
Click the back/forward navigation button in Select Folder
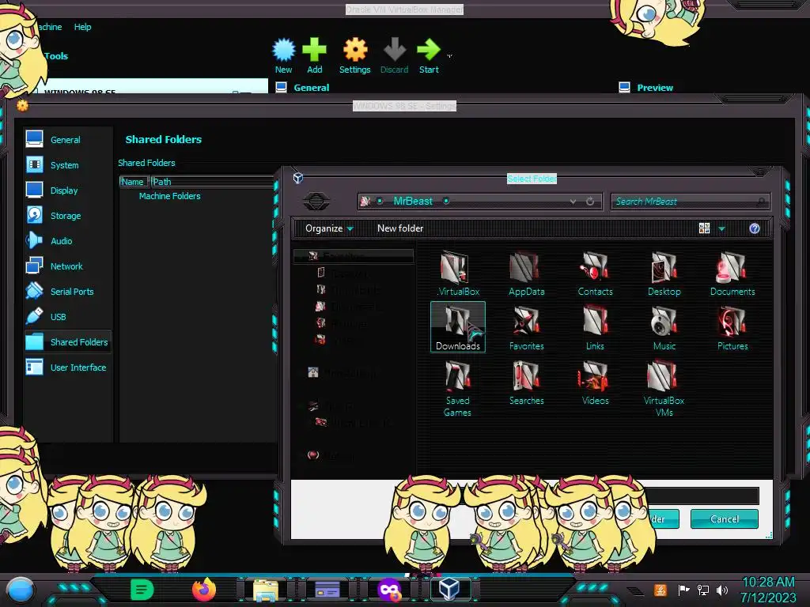click(x=316, y=201)
